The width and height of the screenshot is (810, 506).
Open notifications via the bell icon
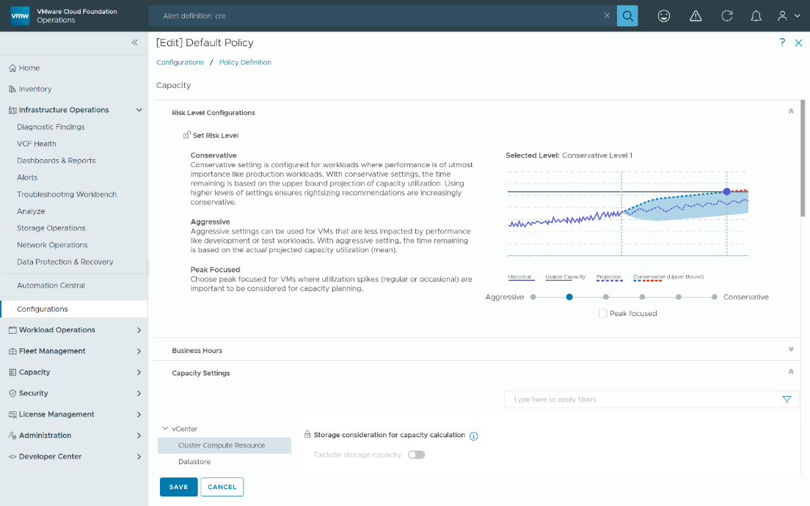coord(756,15)
